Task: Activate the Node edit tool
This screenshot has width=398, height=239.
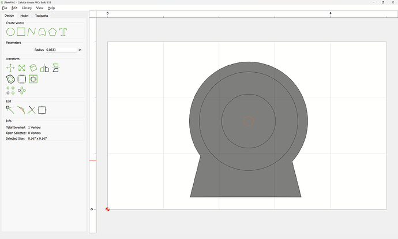Action: point(10,110)
